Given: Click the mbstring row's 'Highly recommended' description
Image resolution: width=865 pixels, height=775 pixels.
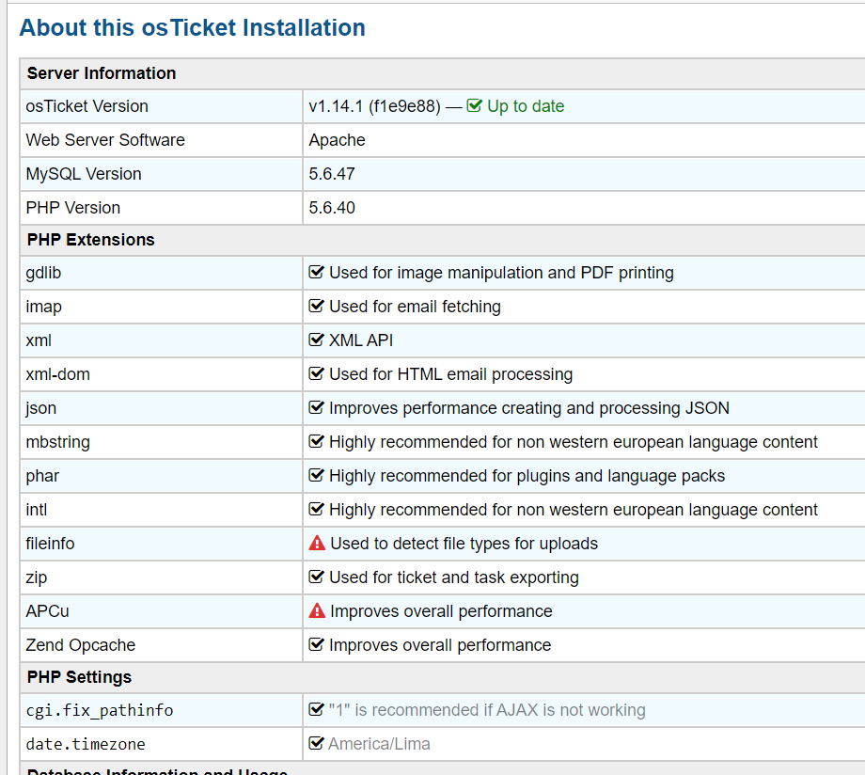Looking at the screenshot, I should tap(574, 442).
